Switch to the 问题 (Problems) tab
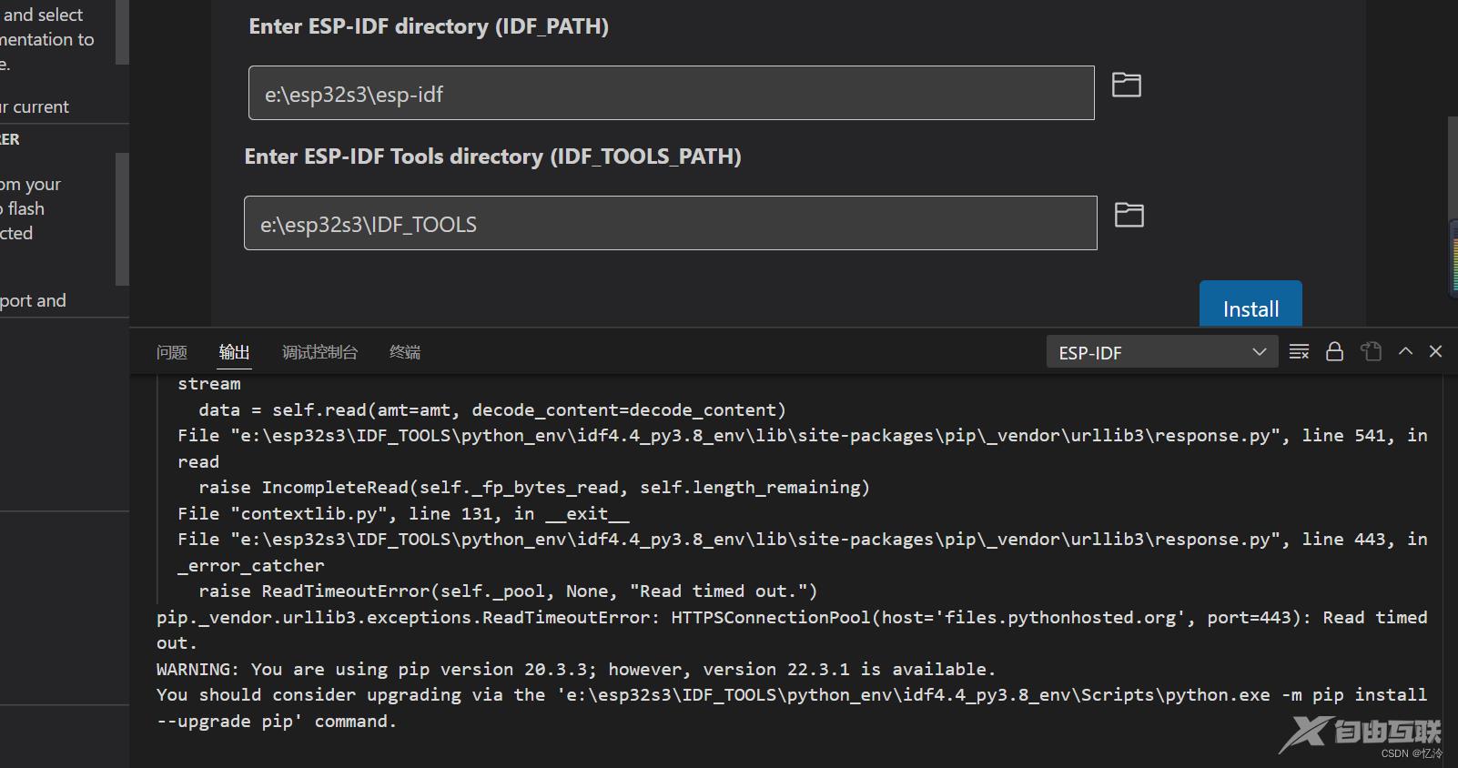The image size is (1458, 768). tap(171, 352)
